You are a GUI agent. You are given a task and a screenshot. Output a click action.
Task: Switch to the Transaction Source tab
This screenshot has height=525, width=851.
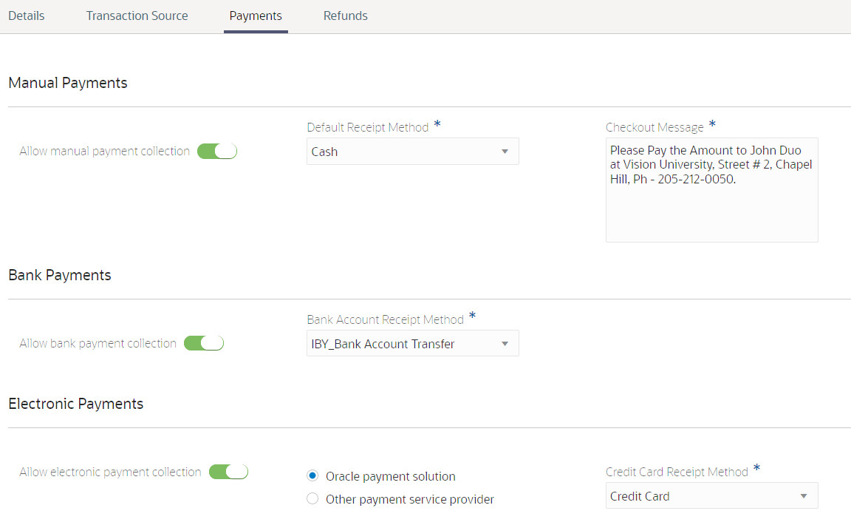point(137,16)
